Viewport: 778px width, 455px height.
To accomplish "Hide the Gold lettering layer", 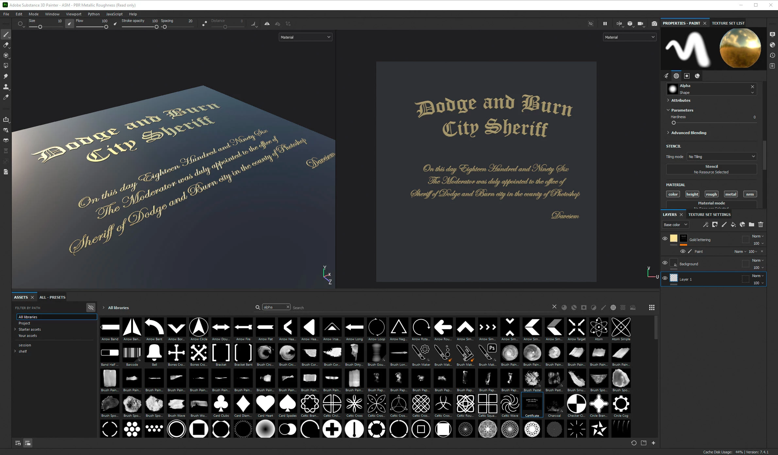I will coord(665,238).
